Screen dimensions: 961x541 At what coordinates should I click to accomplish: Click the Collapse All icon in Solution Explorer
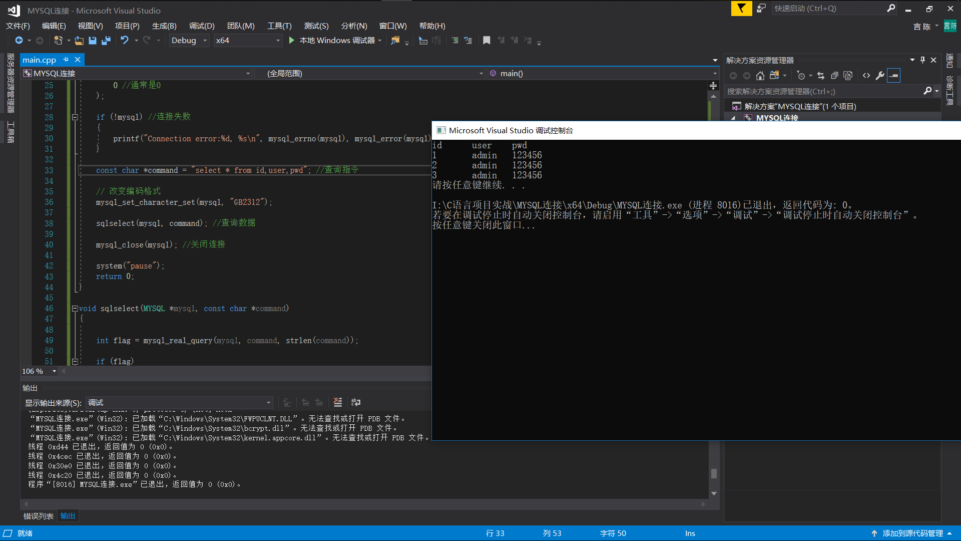pos(834,76)
